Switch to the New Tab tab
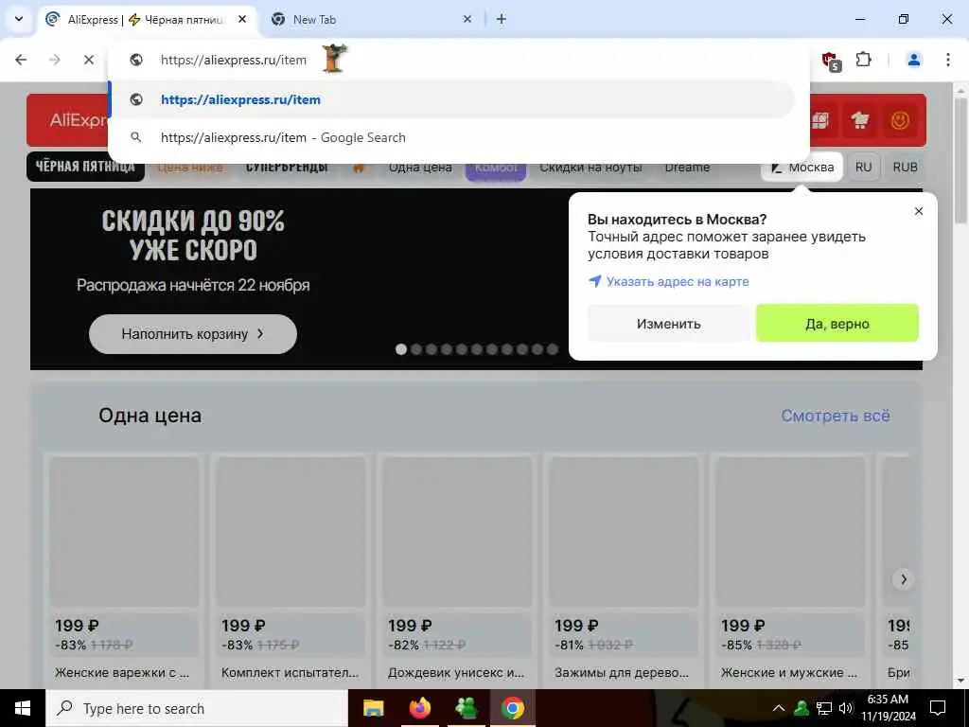This screenshot has width=969, height=727. (x=371, y=19)
